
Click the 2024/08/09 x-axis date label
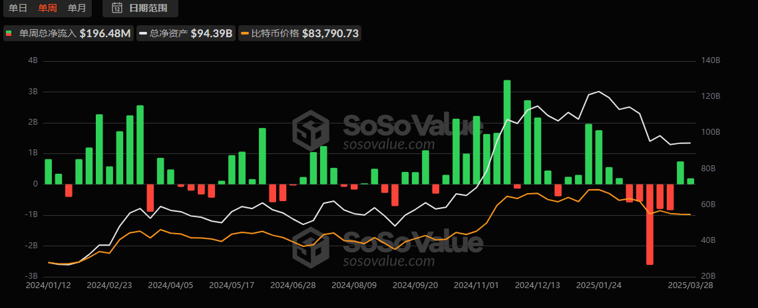354,285
